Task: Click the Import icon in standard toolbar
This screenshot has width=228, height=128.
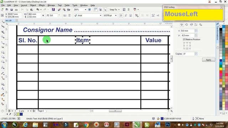Action: click(x=59, y=10)
